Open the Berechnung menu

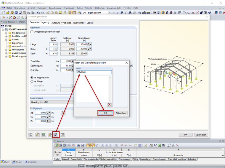[55, 8]
